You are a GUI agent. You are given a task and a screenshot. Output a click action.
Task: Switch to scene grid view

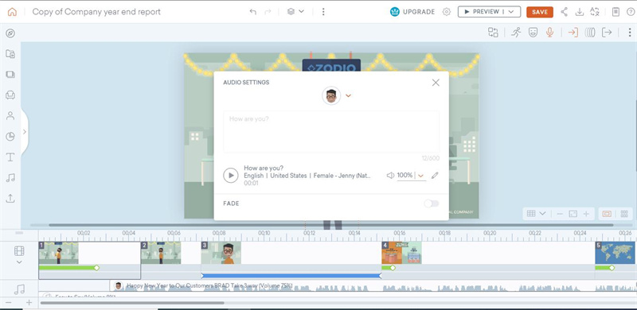[x=624, y=214]
